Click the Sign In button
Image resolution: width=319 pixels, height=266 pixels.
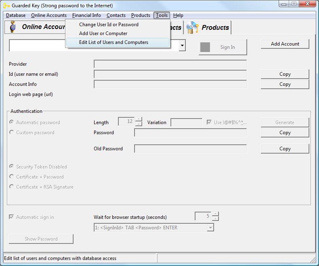pos(223,47)
